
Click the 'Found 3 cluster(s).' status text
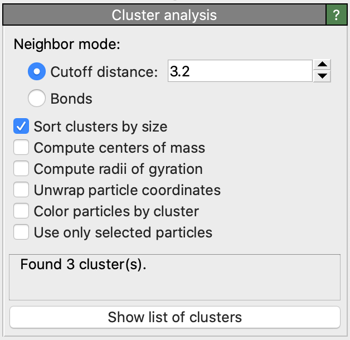click(83, 265)
